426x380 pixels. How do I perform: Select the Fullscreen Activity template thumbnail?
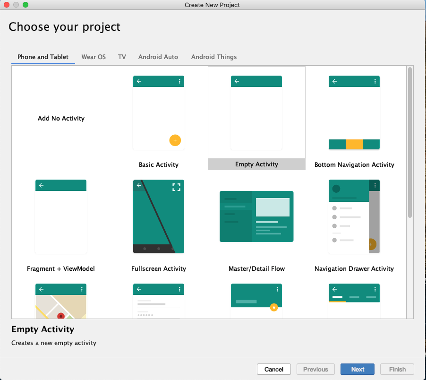(159, 216)
